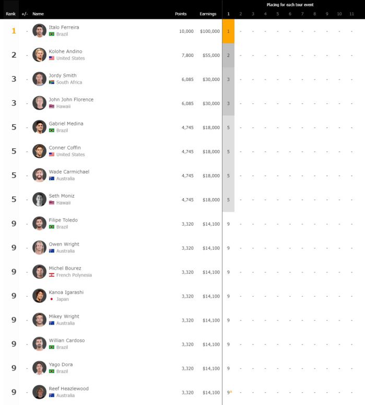This screenshot has width=365, height=405.
Task: Sort by the Earnings column header
Action: coord(208,14)
